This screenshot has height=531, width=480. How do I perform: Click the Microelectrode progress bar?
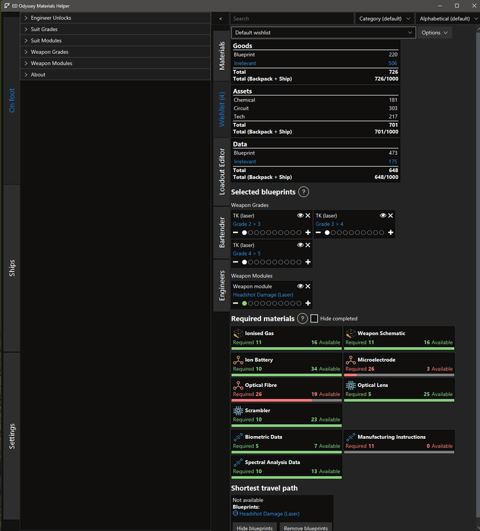(399, 375)
